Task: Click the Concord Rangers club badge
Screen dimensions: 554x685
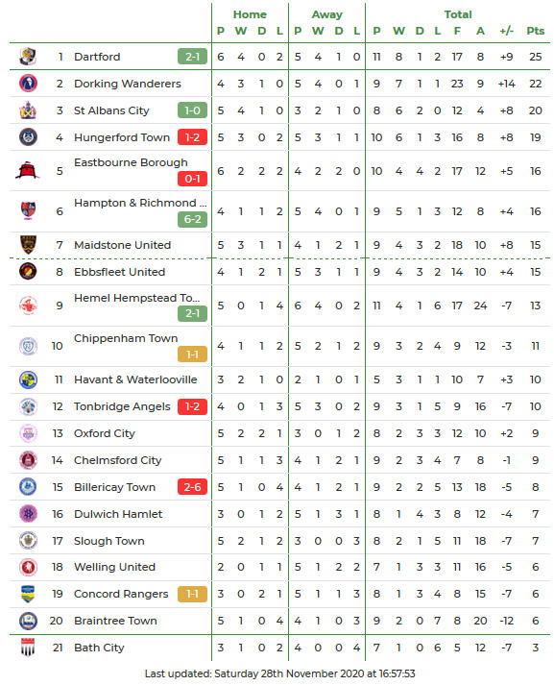Action: 28,594
